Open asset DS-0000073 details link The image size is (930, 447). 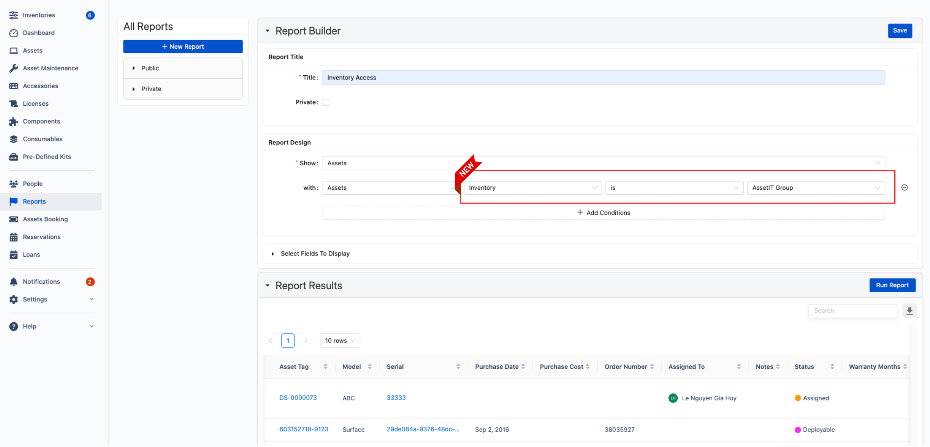coord(298,397)
